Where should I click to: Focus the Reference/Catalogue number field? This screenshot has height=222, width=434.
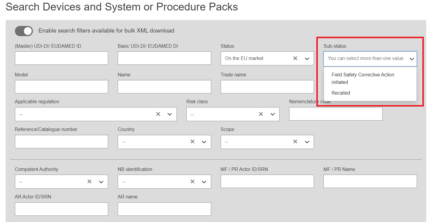tap(62, 141)
